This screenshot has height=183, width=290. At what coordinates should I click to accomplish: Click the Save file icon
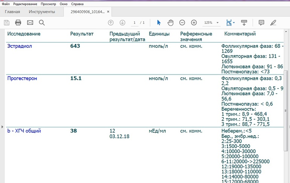[7, 23]
